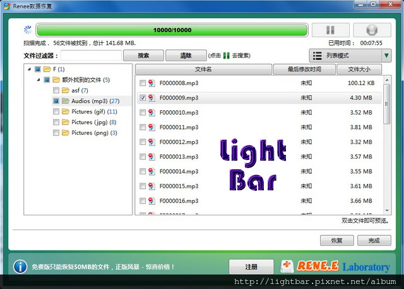Click the mp3 file icon of F0000015.mp3
The height and width of the screenshot is (289, 404).
[x=151, y=186]
